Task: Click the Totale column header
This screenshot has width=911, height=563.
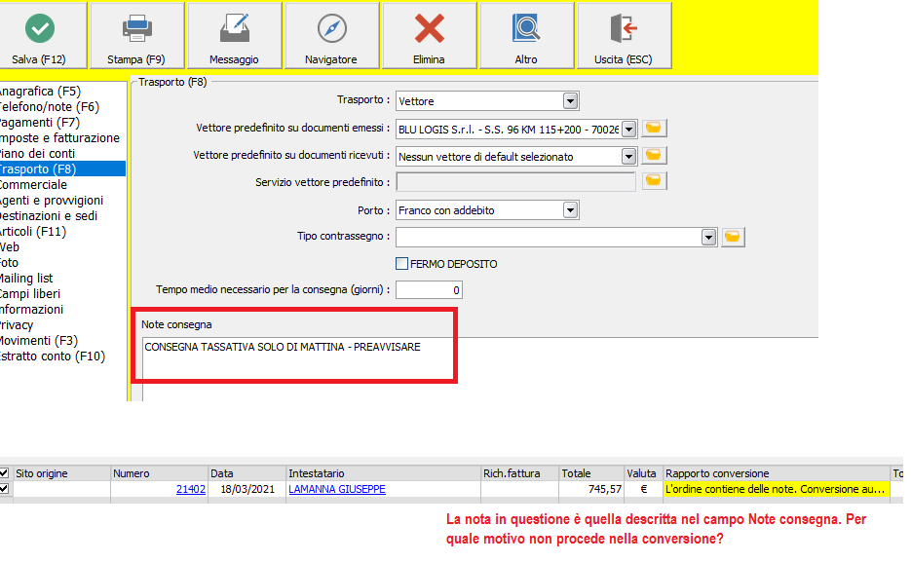Action: pos(591,473)
